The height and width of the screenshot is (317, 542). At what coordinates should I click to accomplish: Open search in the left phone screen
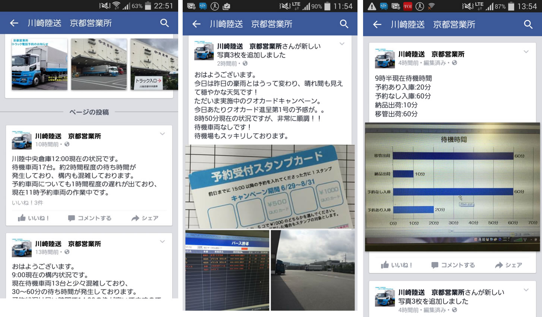pos(164,23)
